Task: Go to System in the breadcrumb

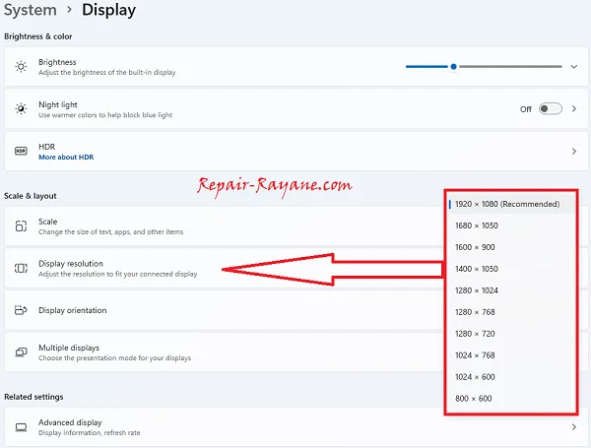Action: (x=31, y=11)
